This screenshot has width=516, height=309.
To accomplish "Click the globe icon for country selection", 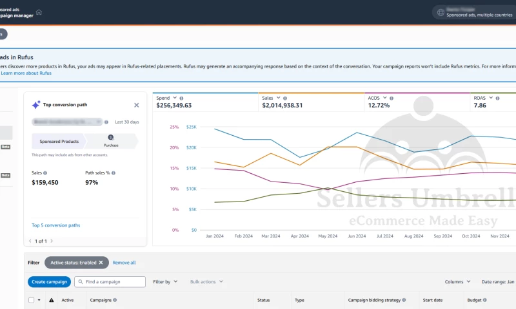I will [441, 12].
